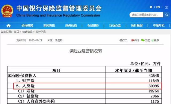The width and height of the screenshot is (171, 104).
Task: Share via the WeChat 微信 icon
Action: tap(143, 40)
